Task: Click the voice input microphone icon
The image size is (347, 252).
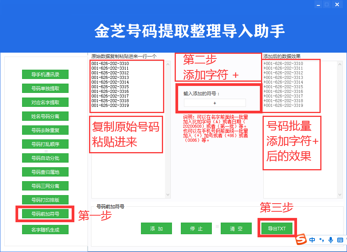Action: [x=330, y=240]
